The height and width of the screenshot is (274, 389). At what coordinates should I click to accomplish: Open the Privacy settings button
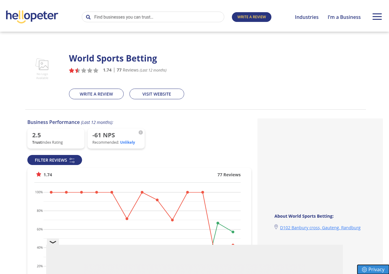pyautogui.click(x=373, y=269)
